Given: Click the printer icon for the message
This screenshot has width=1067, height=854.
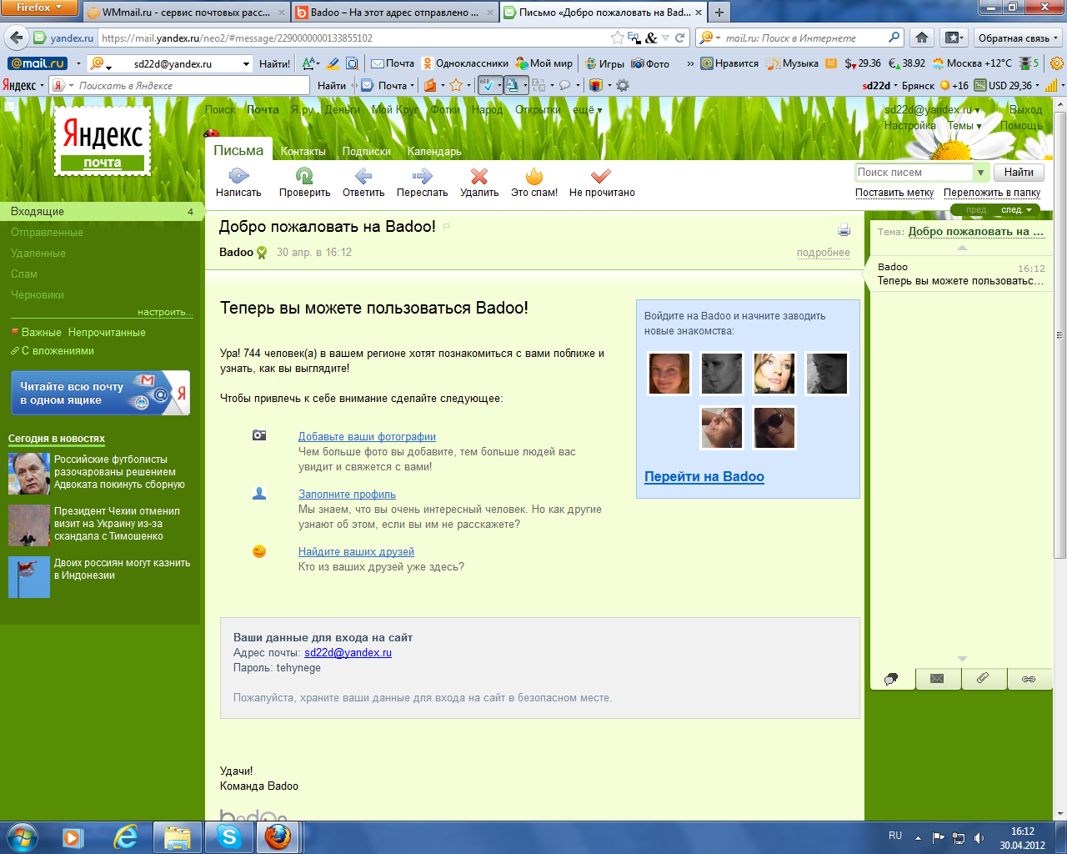Looking at the screenshot, I should 844,230.
